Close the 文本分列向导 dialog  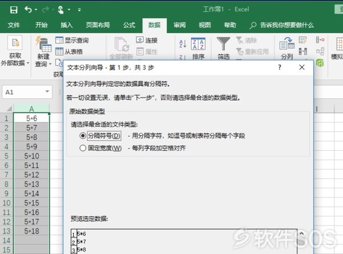point(302,67)
